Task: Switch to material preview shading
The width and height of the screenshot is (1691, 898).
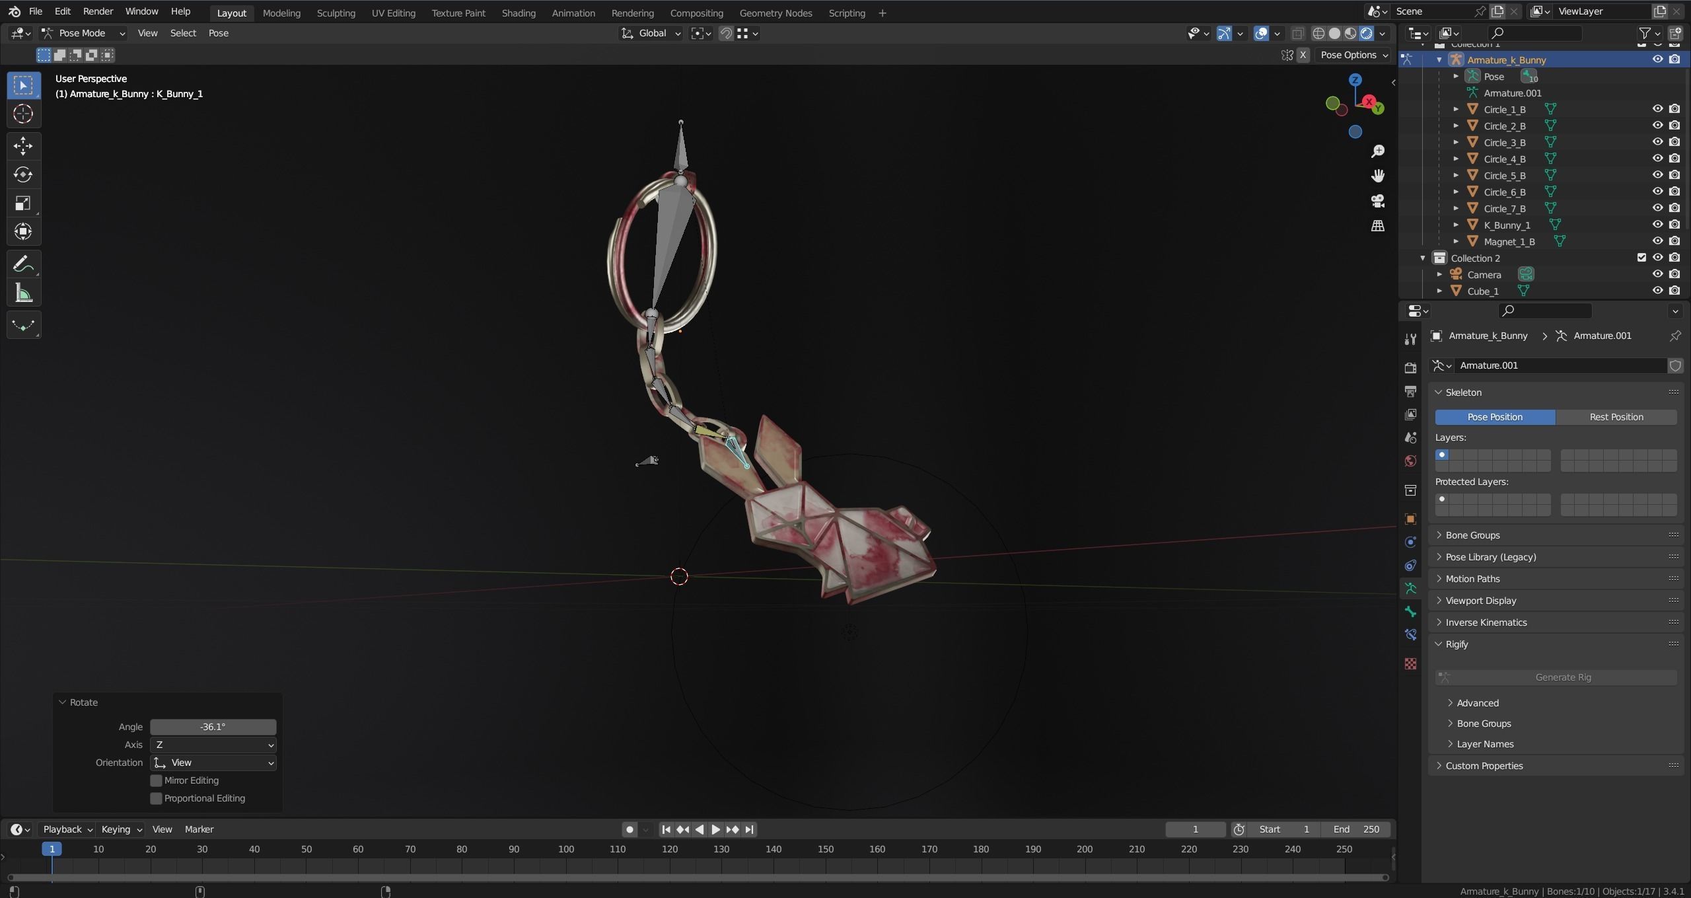Action: [1351, 33]
